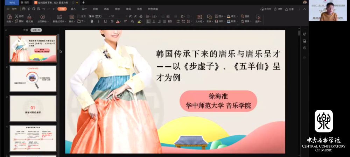
Task: Click the Save icon in quick access toolbar
Action: click(24, 9)
